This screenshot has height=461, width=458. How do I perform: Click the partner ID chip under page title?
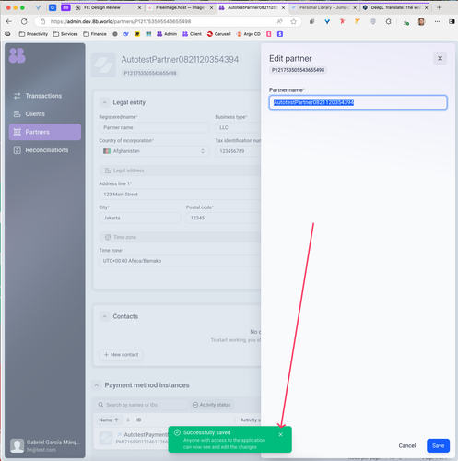click(150, 73)
